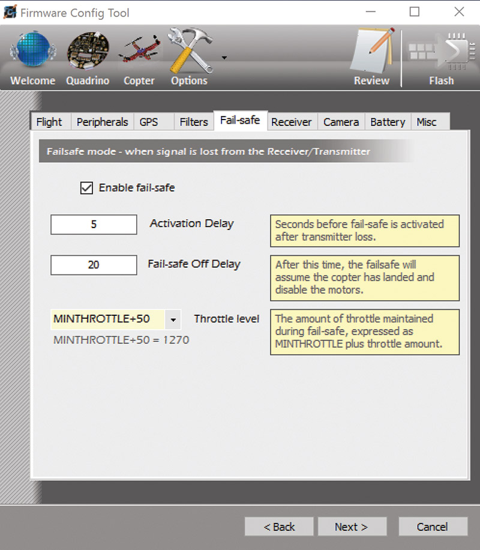This screenshot has width=480, height=550.
Task: Switch to the Peripherals tab
Action: point(103,122)
